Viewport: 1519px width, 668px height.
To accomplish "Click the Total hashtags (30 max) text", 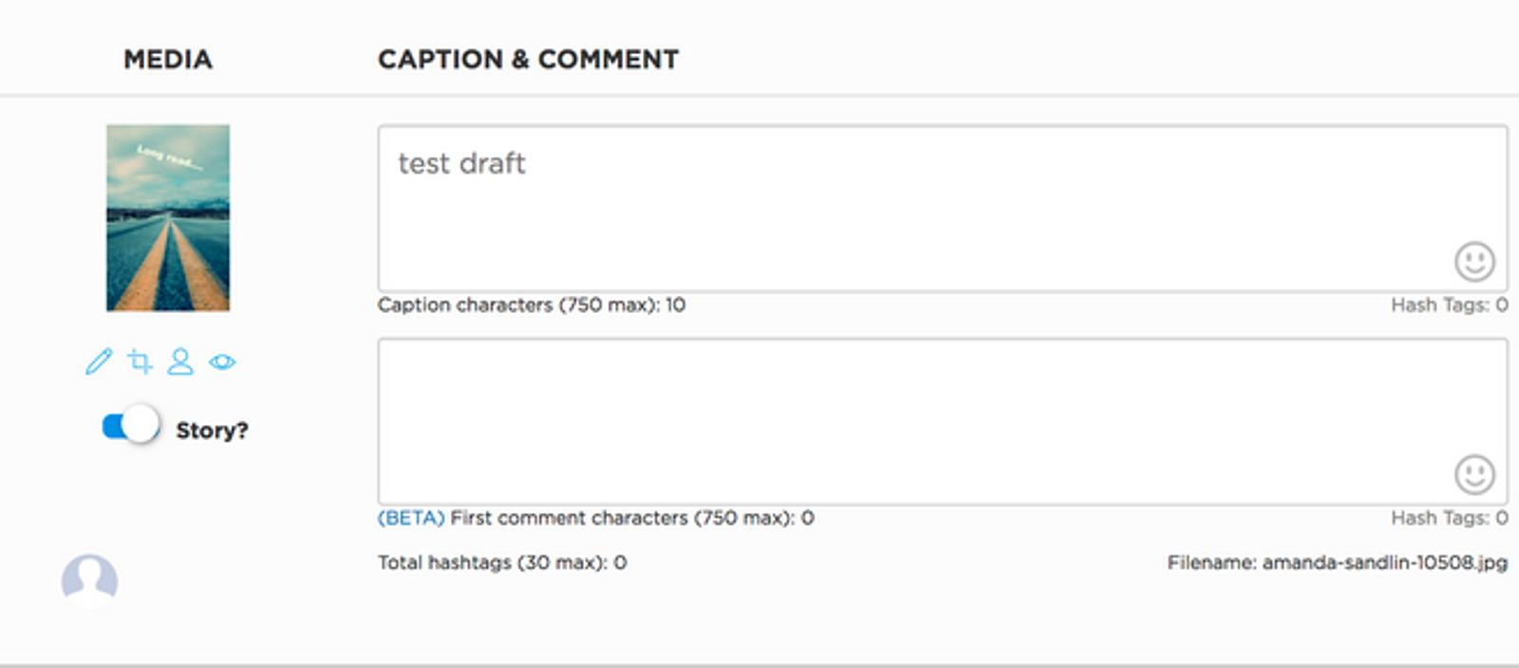I will coord(502,563).
